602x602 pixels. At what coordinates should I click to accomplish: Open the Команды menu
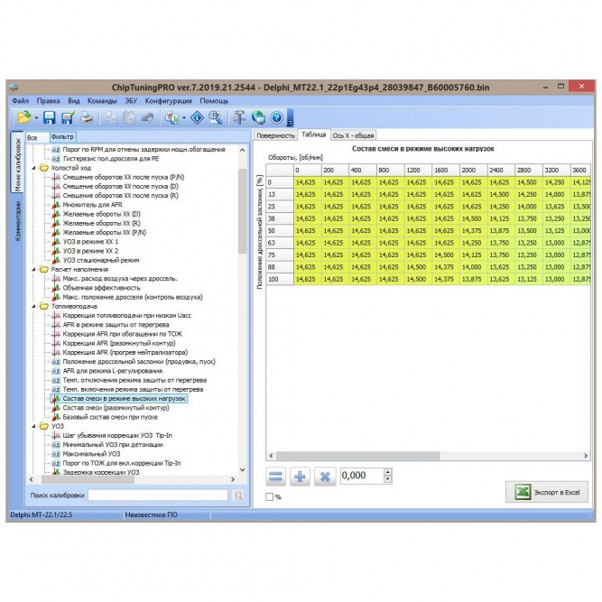[102, 100]
